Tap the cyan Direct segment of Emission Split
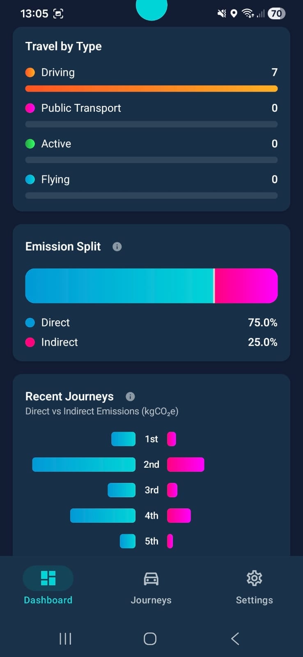The height and width of the screenshot is (657, 303). click(x=119, y=286)
